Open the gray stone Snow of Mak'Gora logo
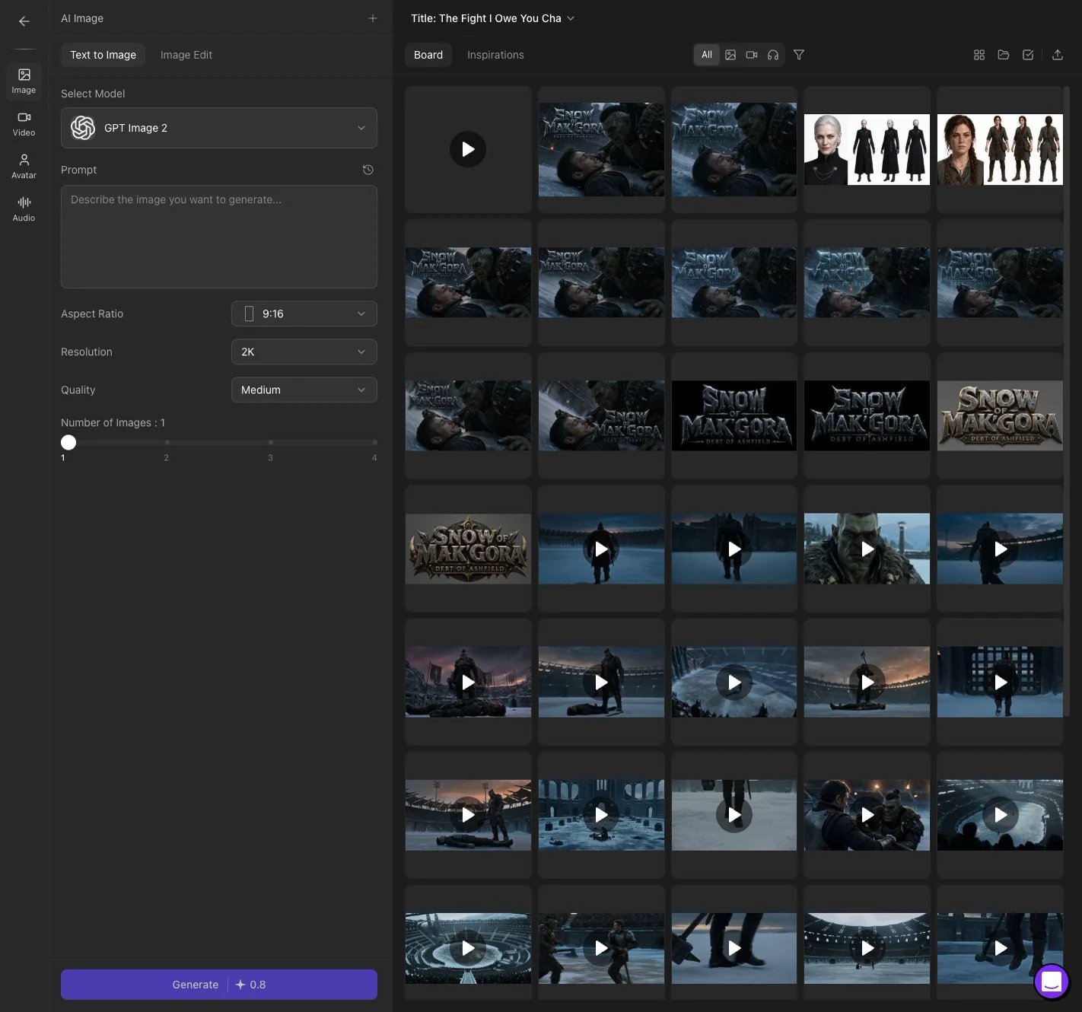 (x=1000, y=415)
